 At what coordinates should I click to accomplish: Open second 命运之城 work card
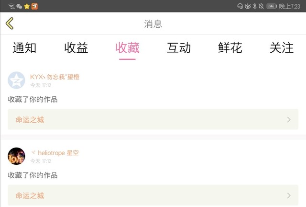153,195
